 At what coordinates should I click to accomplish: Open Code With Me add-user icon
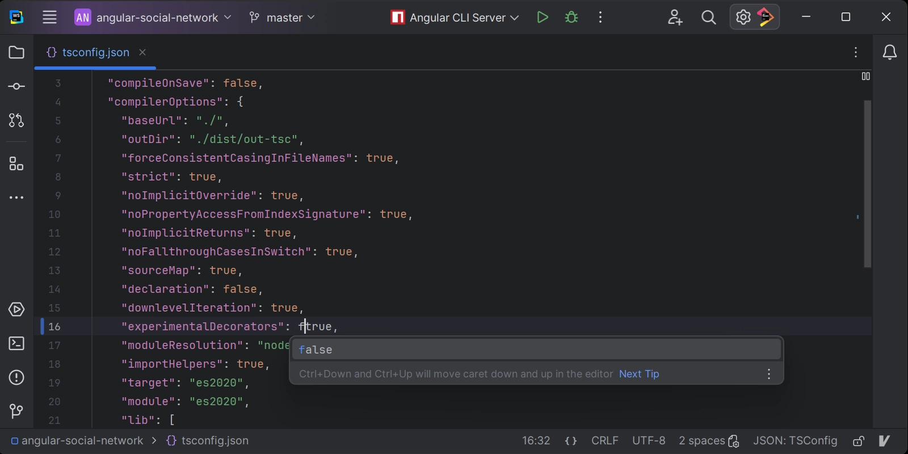click(x=675, y=18)
